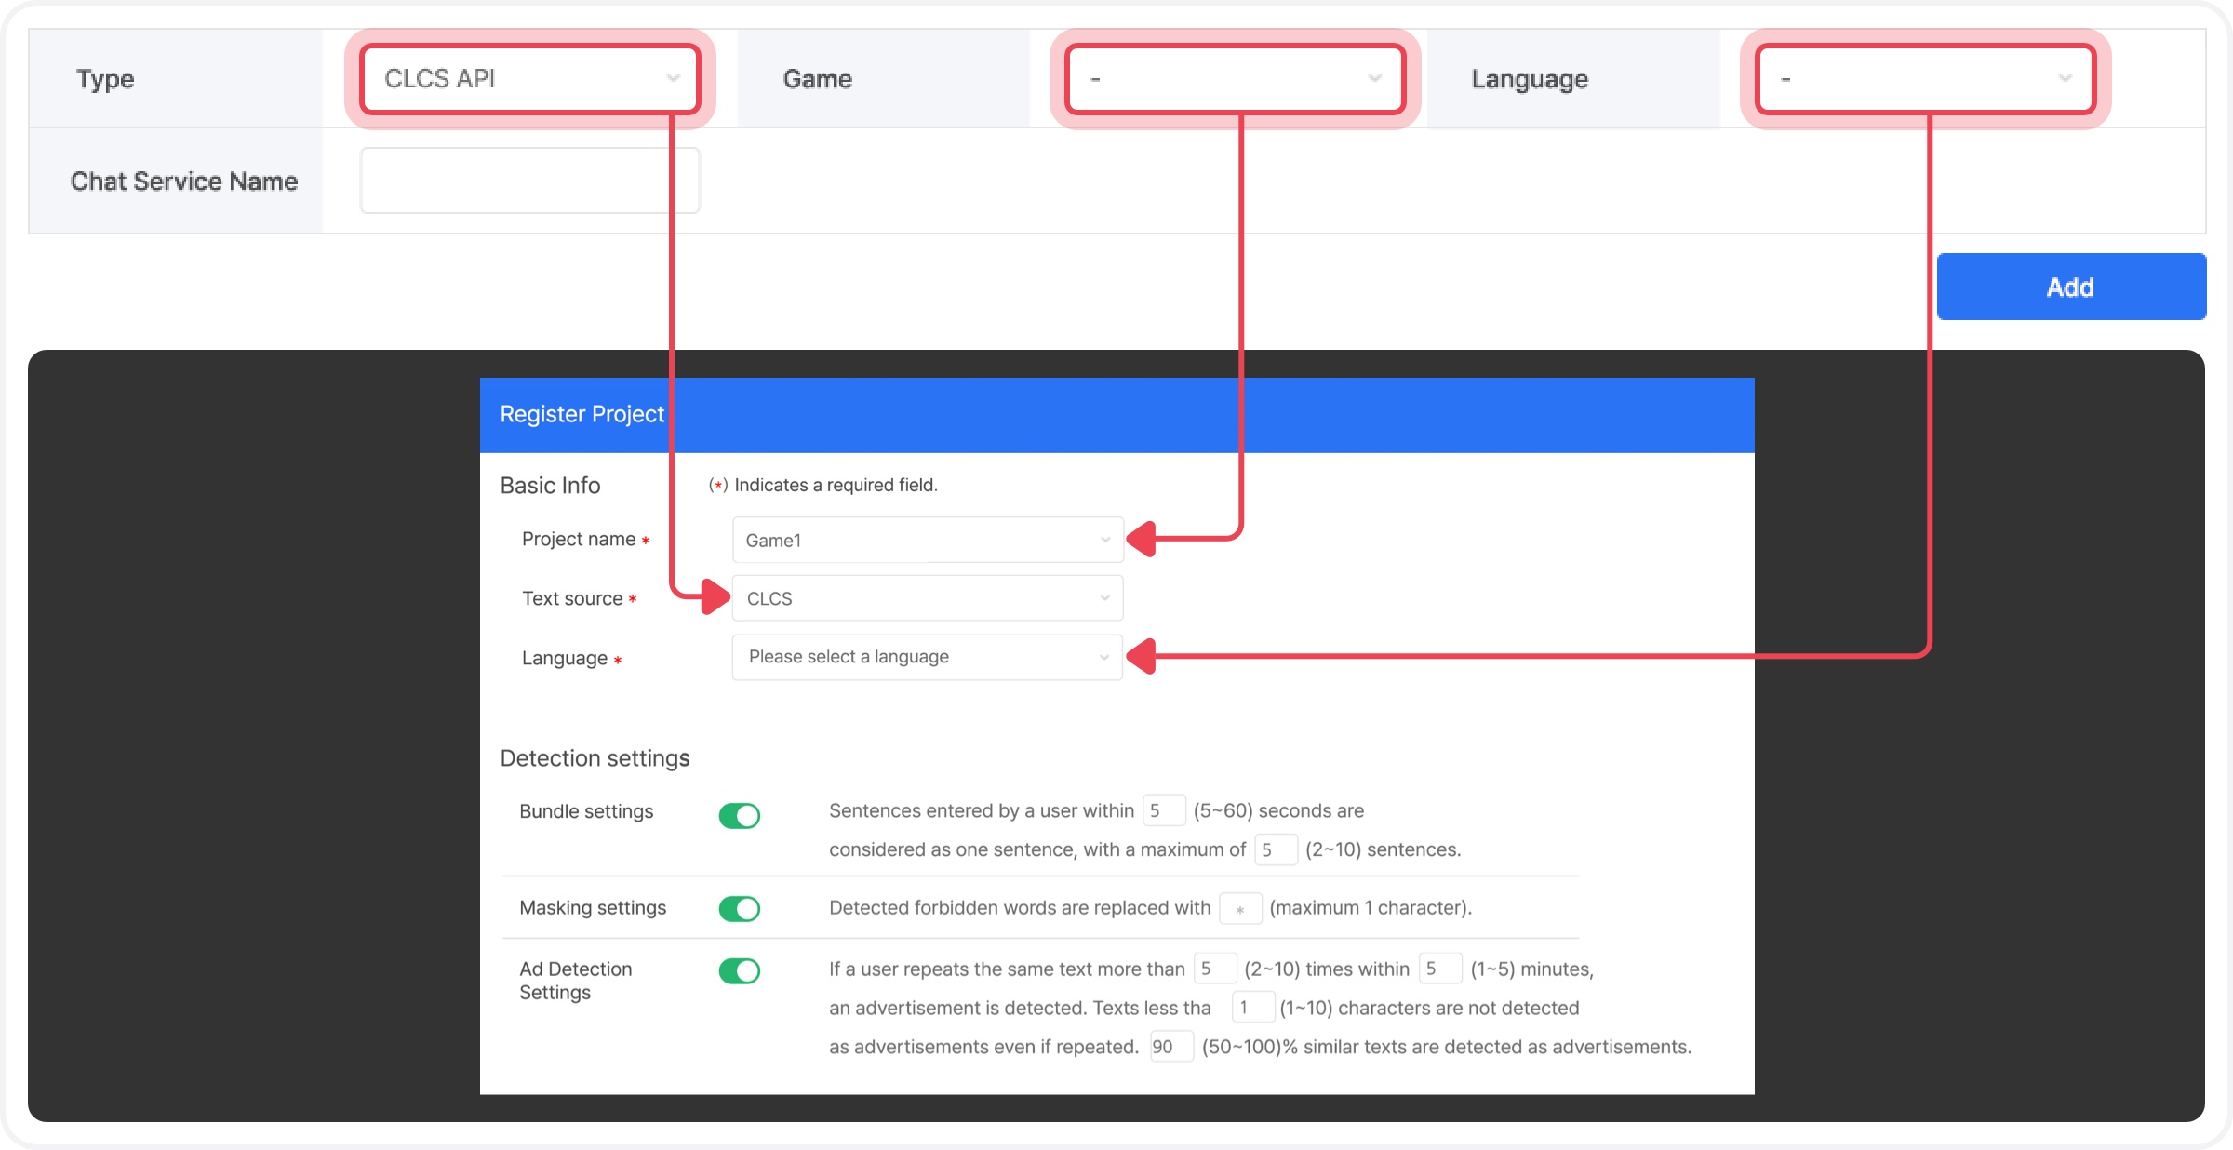Open the 'Please select a language' dropdown
The image size is (2233, 1150).
click(927, 657)
